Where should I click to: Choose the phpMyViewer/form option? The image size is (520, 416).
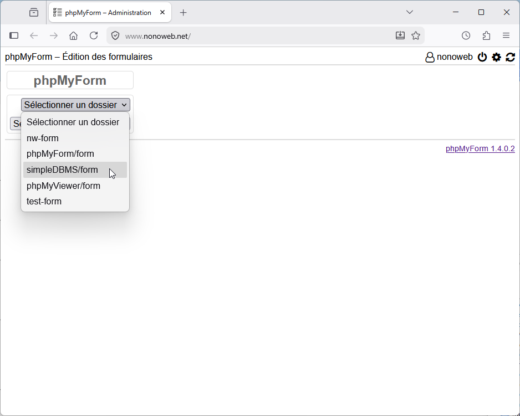tap(75, 186)
